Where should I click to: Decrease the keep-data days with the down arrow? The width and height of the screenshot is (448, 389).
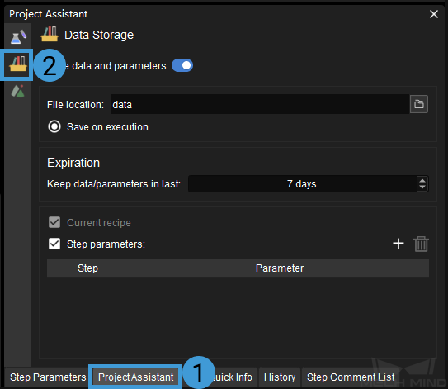(422, 187)
